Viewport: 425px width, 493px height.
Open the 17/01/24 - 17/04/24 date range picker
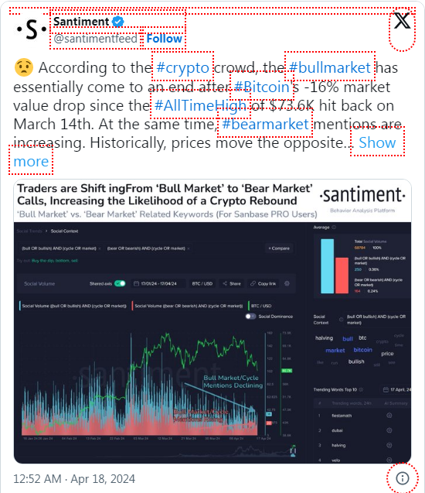click(x=158, y=283)
